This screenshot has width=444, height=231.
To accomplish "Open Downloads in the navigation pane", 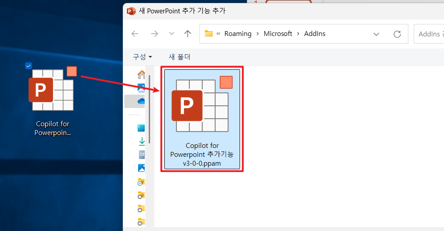I will click(142, 141).
